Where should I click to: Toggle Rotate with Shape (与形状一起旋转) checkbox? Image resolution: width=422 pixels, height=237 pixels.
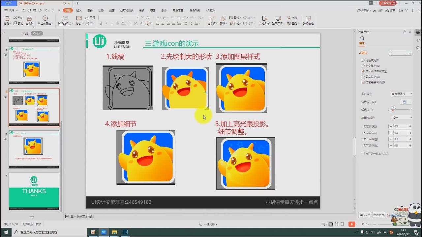point(363,154)
